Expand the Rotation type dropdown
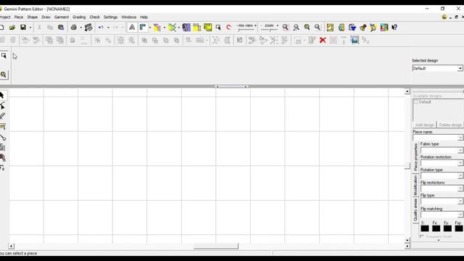464x261 pixels. tap(460, 176)
